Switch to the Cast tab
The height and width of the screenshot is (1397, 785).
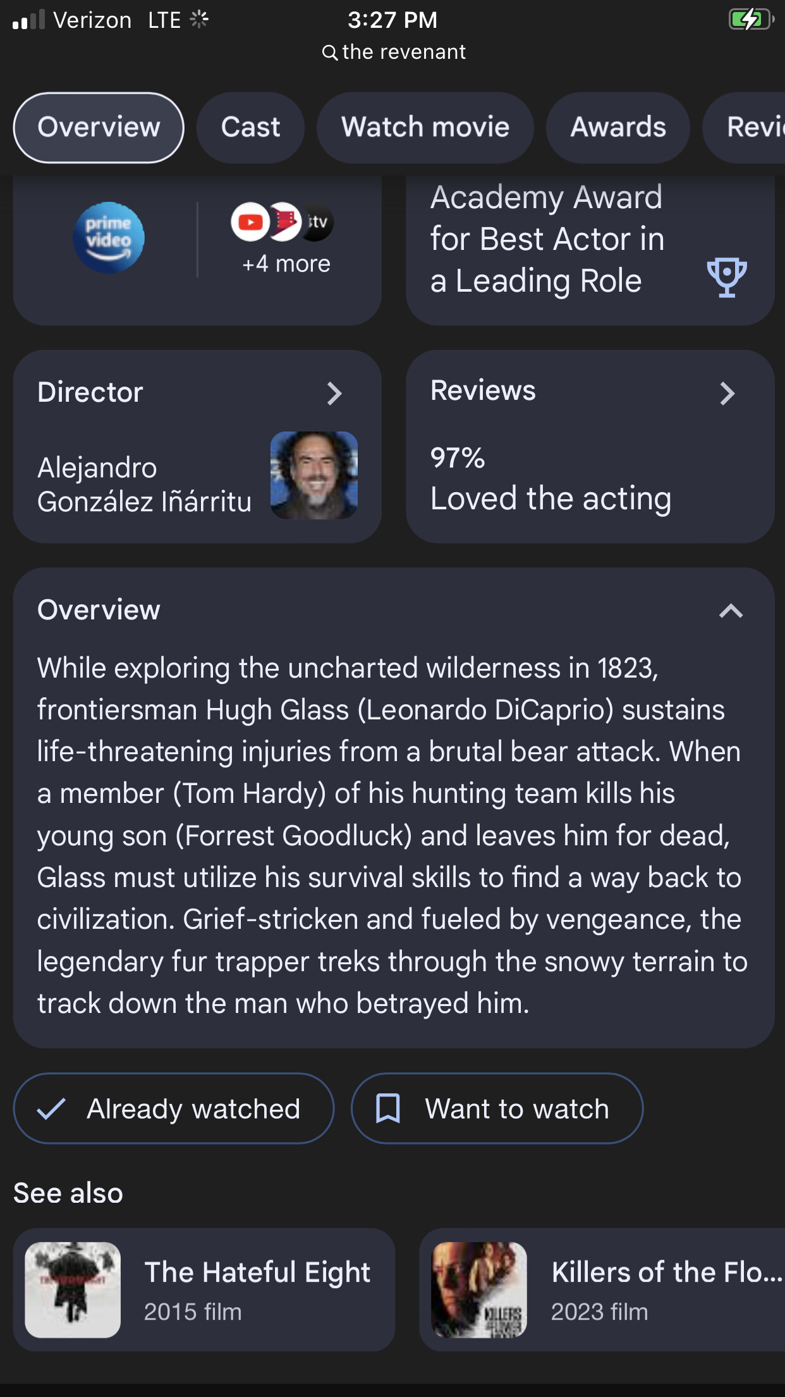coord(250,127)
